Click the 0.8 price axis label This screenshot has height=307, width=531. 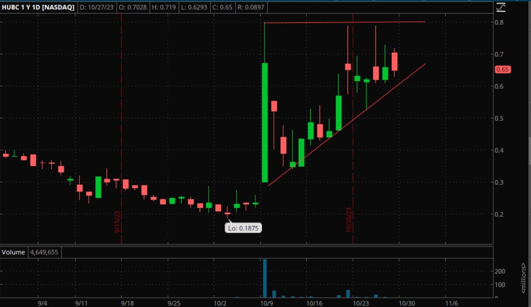tap(500, 22)
